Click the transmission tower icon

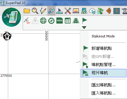click(125, 11)
